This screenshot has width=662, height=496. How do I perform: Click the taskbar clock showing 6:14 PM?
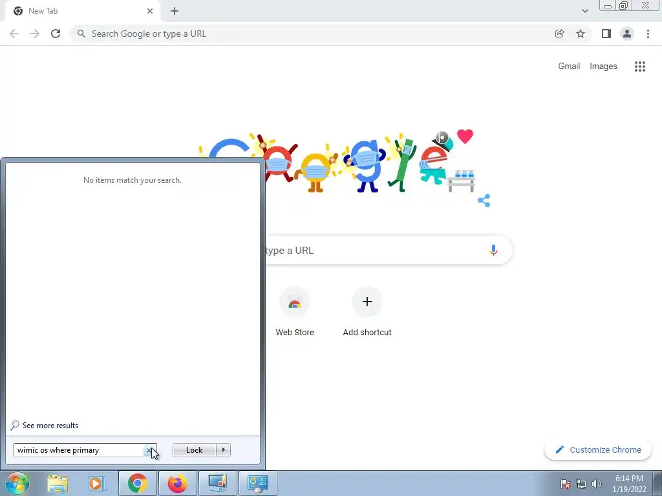[x=629, y=484]
